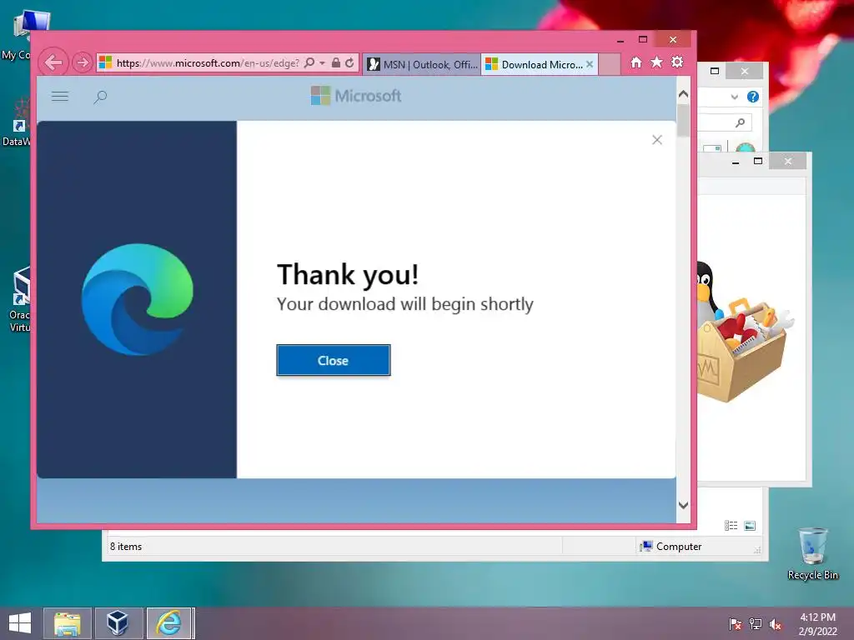Viewport: 854px width, 640px height.
Task: Click Internet Explorer taskbar icon
Action: (168, 623)
